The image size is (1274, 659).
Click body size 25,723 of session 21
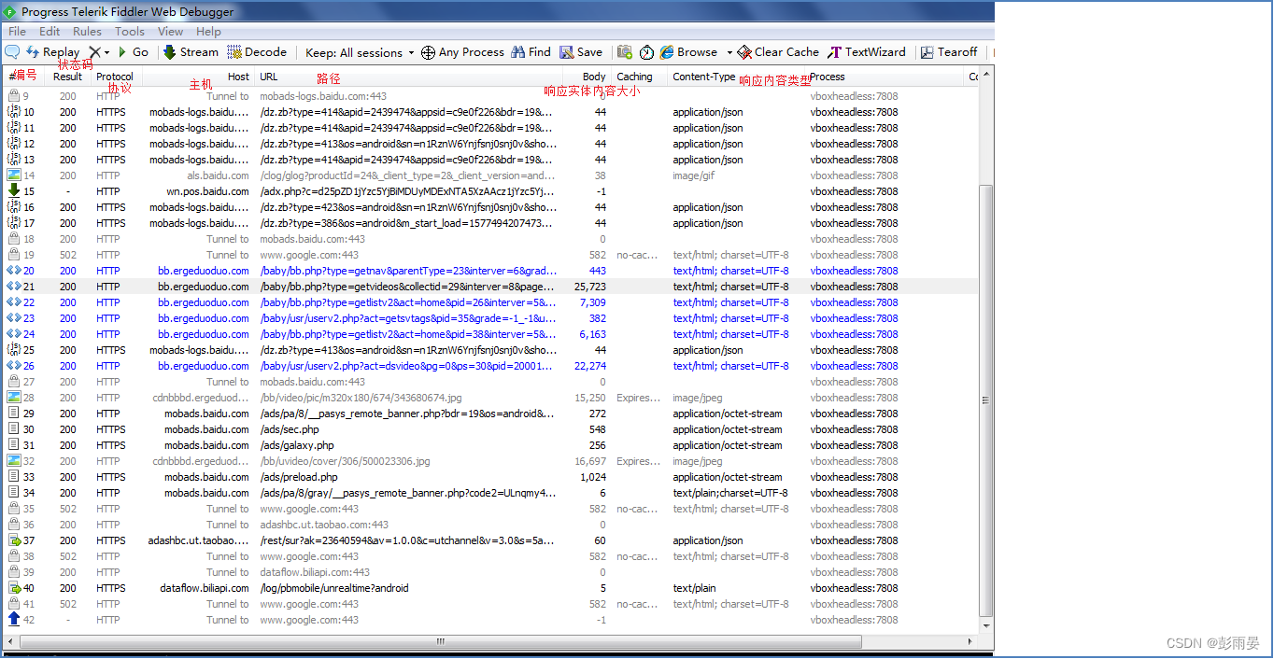click(x=590, y=287)
